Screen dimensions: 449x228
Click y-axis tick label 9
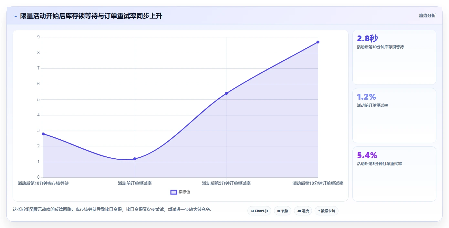coord(38,37)
